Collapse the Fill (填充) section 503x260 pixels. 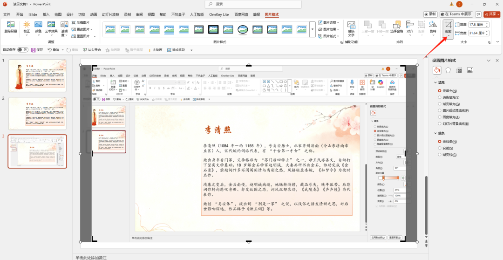pyautogui.click(x=435, y=82)
